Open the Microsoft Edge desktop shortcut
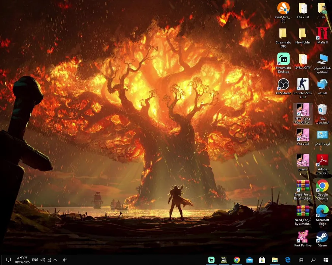The width and height of the screenshot is (332, 265). click(322, 215)
